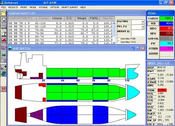Image resolution: width=175 pixels, height=126 pixels.
Task: Enable the Use Max FSM checkbox
Action: point(118,39)
